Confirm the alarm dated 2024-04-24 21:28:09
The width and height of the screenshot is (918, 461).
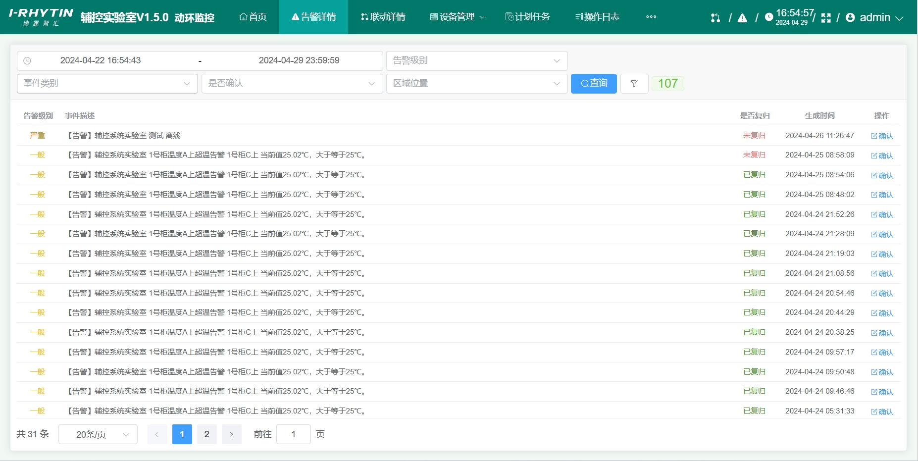[x=882, y=235]
